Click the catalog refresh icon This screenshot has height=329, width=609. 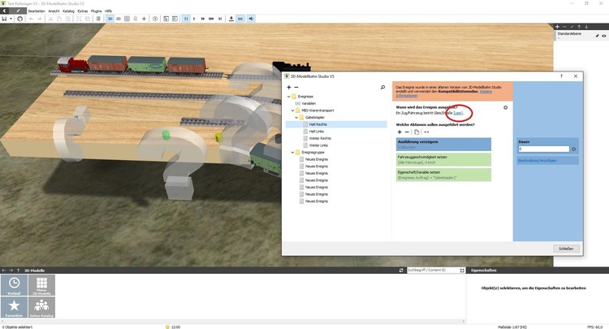tap(401, 271)
